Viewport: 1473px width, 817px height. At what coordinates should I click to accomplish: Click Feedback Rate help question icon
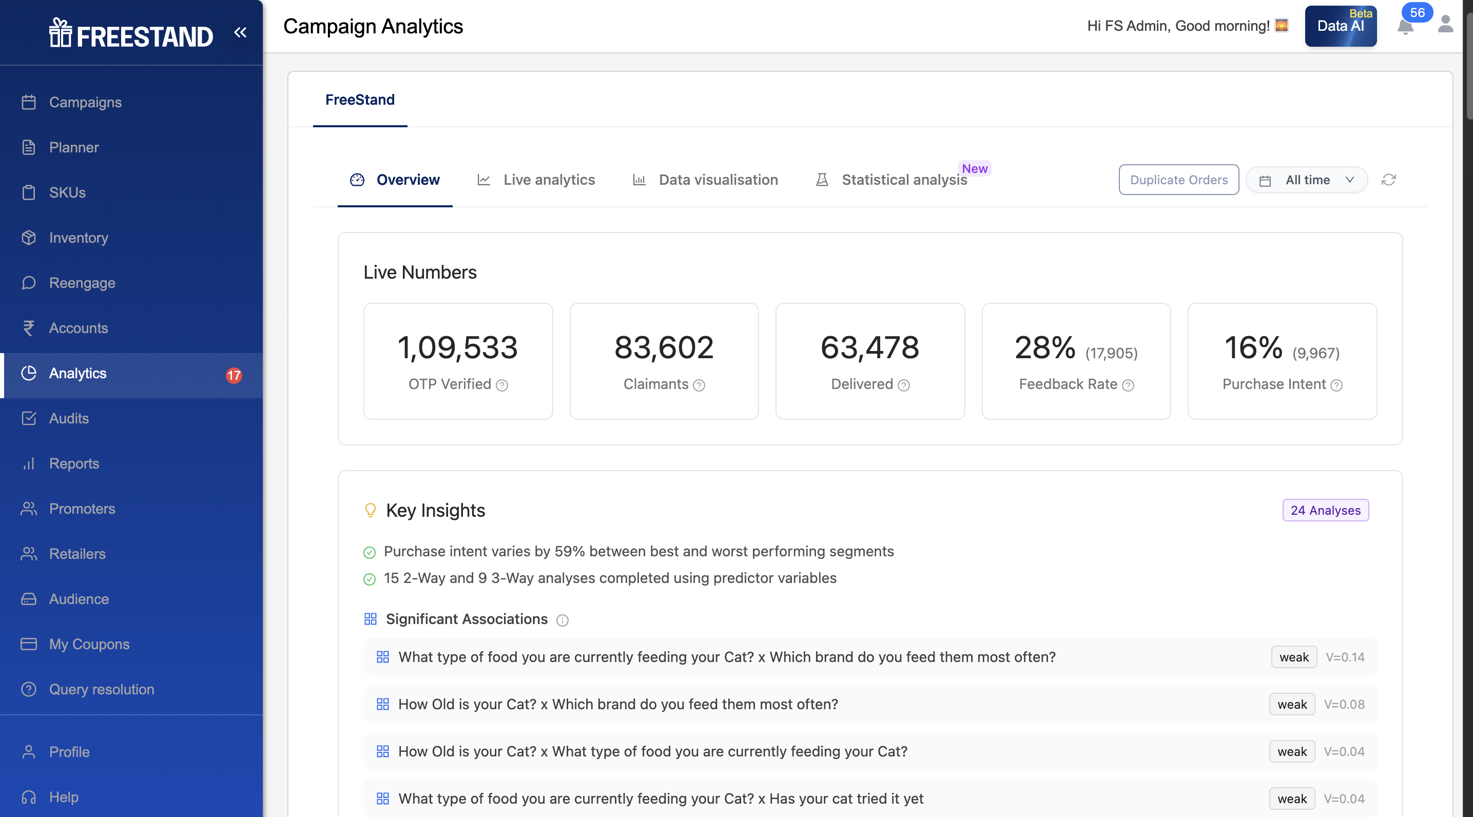click(x=1128, y=385)
